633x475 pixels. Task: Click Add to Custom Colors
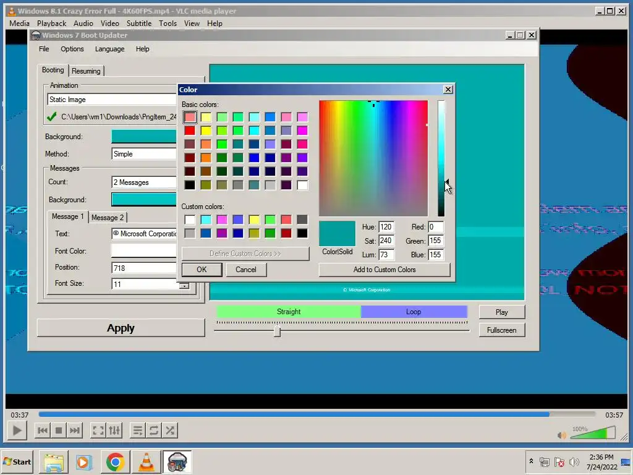[x=384, y=270]
